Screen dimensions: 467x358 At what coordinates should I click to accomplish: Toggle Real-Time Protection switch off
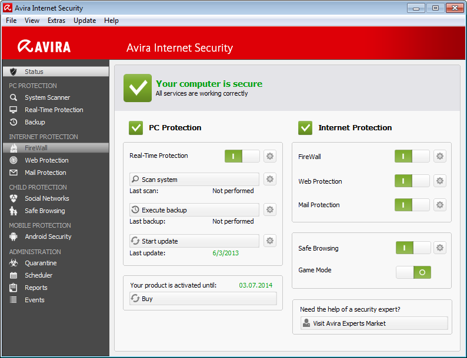click(242, 156)
